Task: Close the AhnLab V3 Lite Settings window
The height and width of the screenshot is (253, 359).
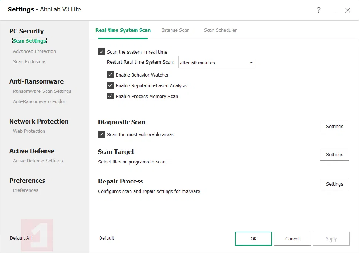Action: pyautogui.click(x=348, y=10)
